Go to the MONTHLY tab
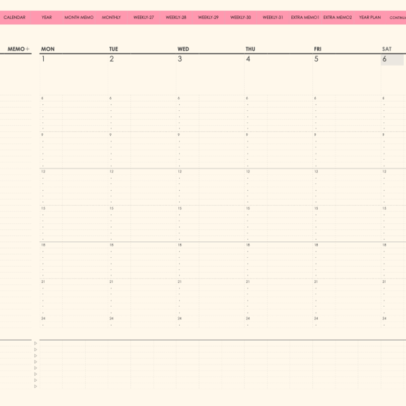This screenshot has height=406, width=406. (111, 17)
